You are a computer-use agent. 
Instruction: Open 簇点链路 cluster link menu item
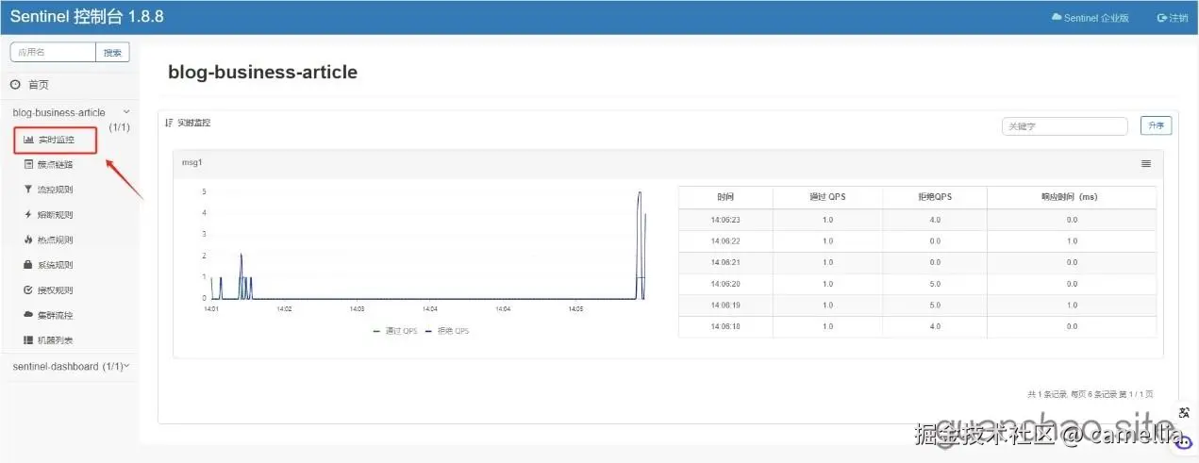[x=49, y=164]
